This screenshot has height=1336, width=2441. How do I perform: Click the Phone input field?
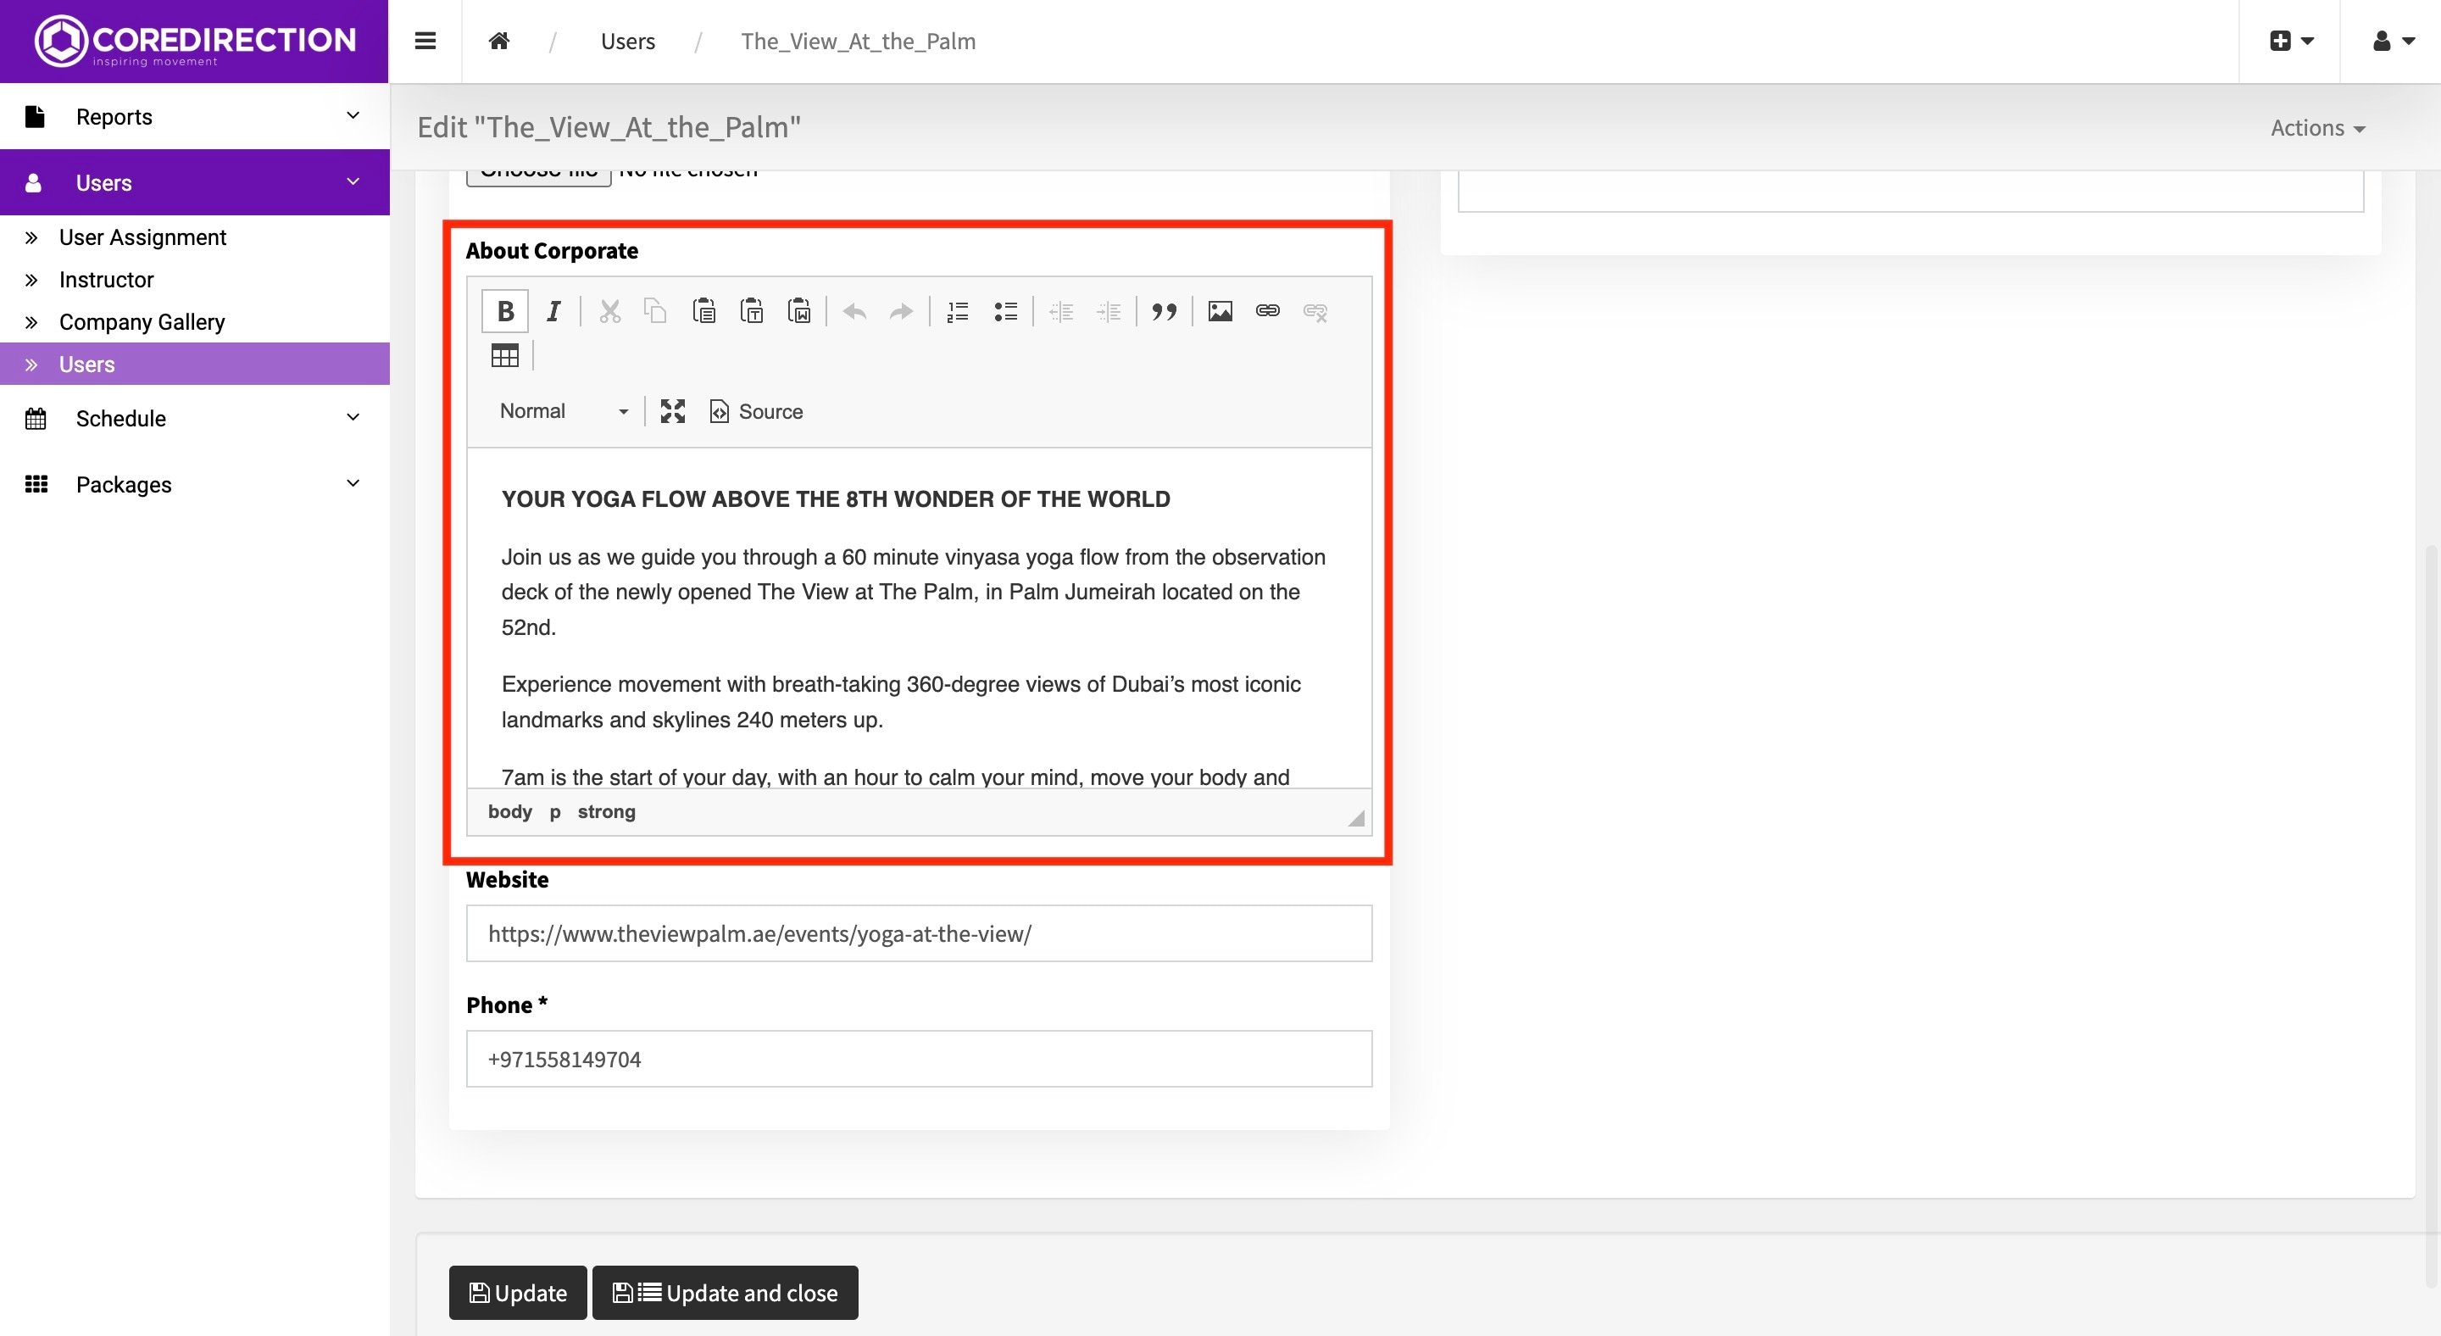pyautogui.click(x=918, y=1059)
